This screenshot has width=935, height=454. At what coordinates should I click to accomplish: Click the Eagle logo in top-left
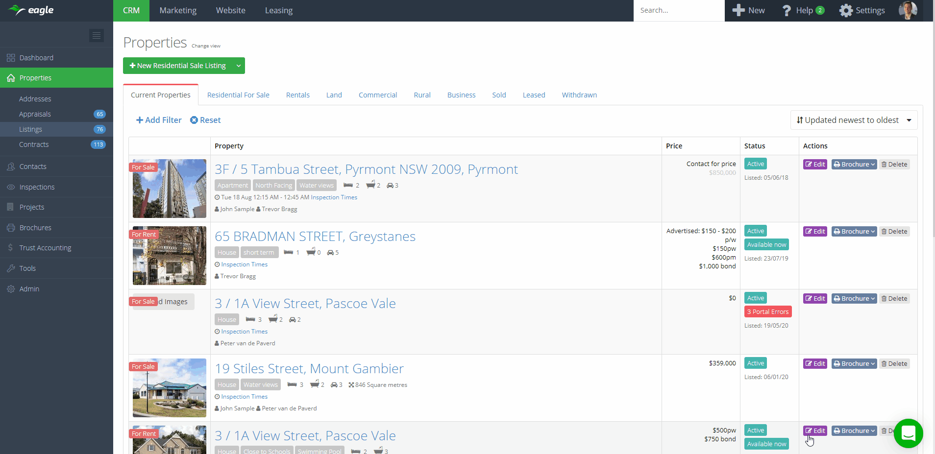tap(31, 10)
